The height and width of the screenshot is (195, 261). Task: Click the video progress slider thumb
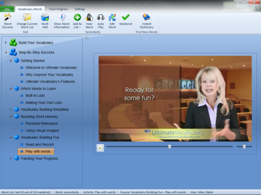point(170,147)
